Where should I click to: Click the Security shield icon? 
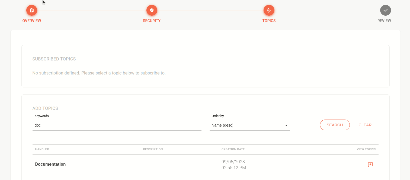pos(152,10)
